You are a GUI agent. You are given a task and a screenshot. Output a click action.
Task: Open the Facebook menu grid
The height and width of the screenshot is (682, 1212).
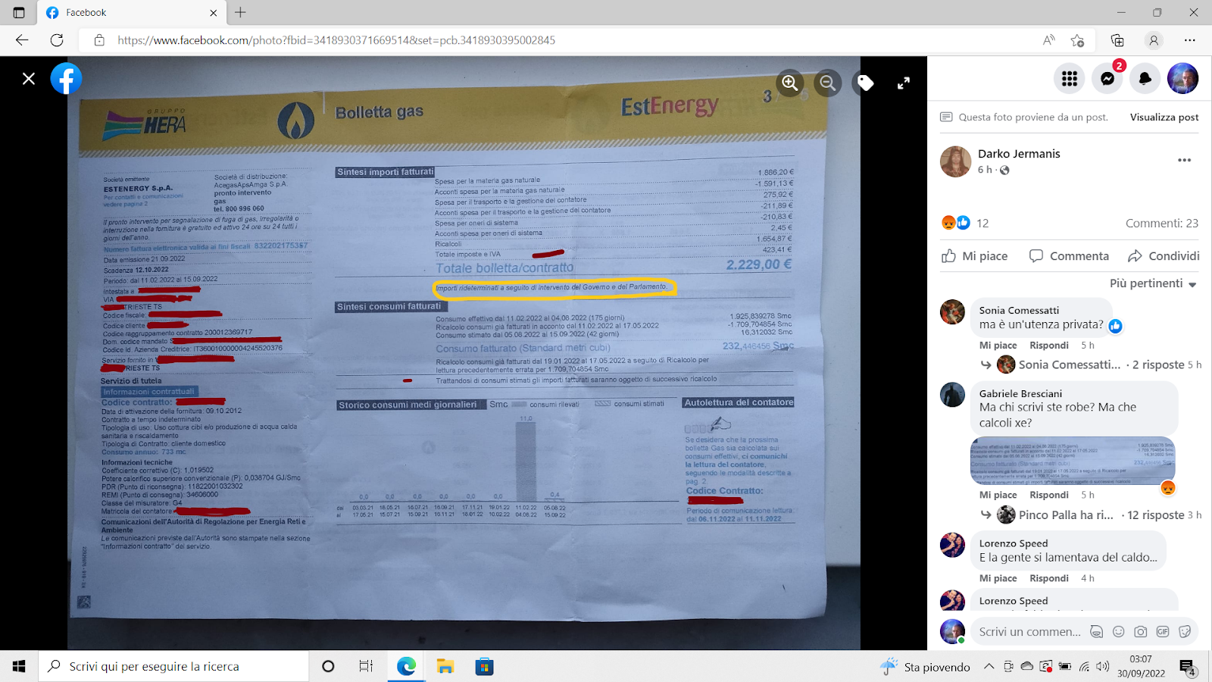pos(1070,78)
